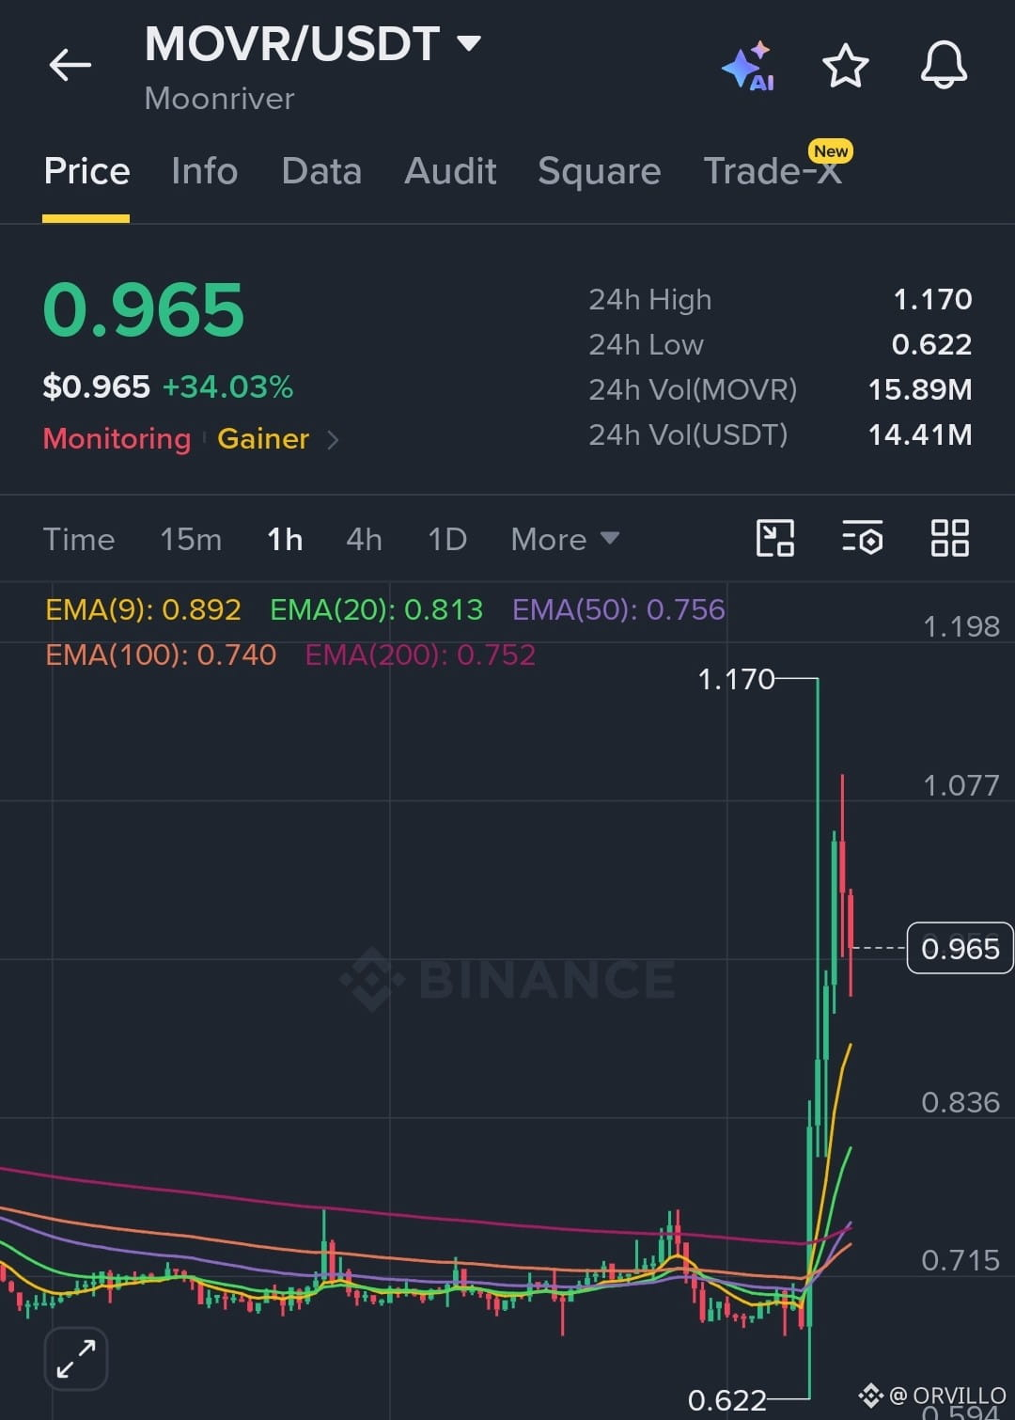This screenshot has height=1420, width=1015.
Task: Switch to the Data tab
Action: pos(321,171)
